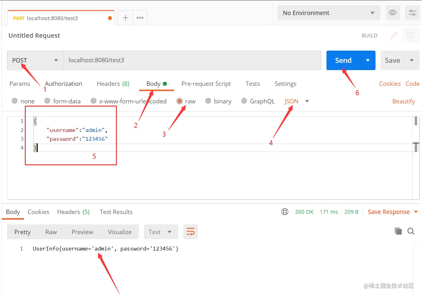Switch to the Authorization tab
422x297 pixels.
click(63, 84)
